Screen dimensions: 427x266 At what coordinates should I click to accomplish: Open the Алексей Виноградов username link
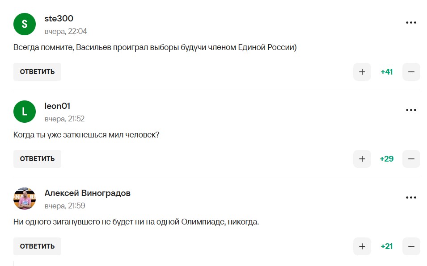(88, 193)
